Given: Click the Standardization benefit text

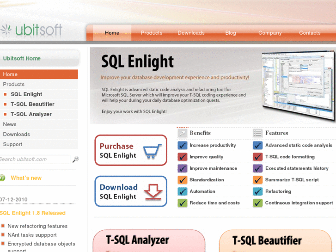Looking at the screenshot, I should (207, 180).
